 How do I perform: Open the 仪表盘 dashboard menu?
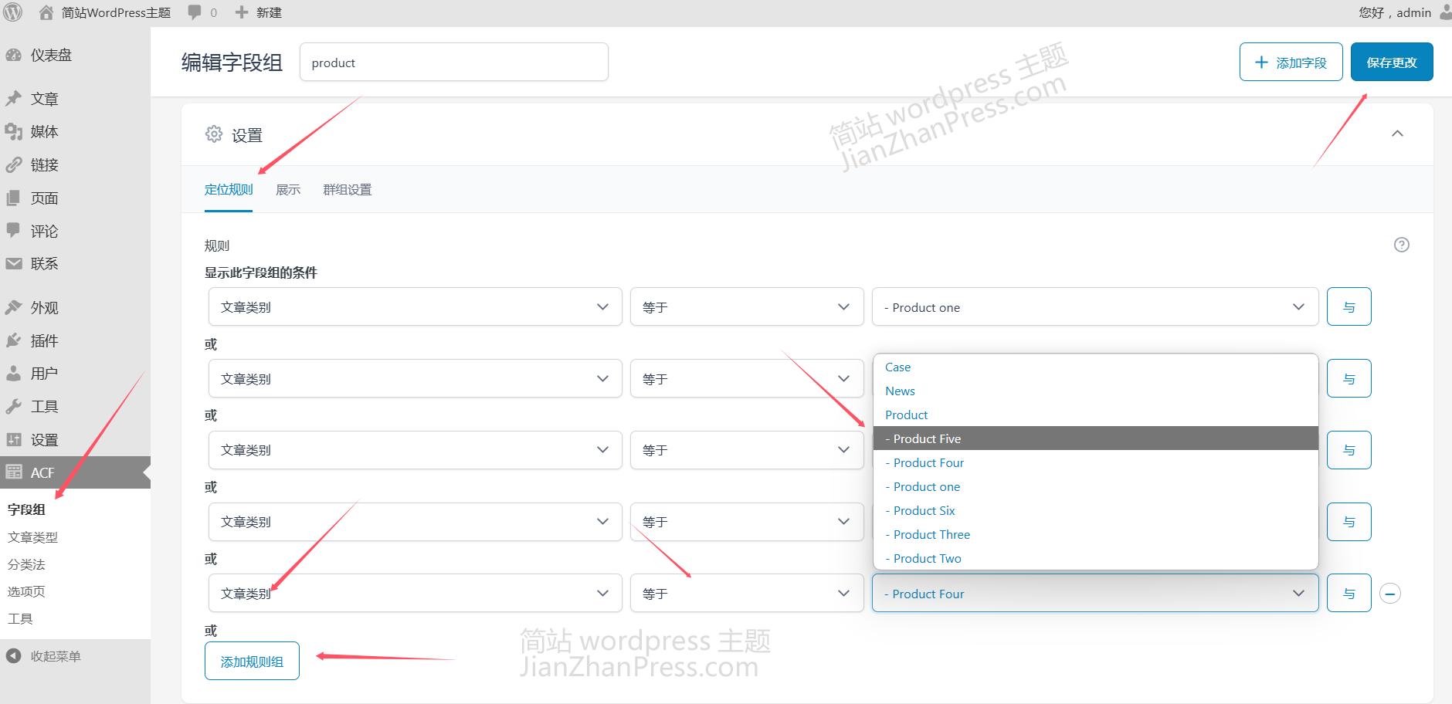click(51, 56)
